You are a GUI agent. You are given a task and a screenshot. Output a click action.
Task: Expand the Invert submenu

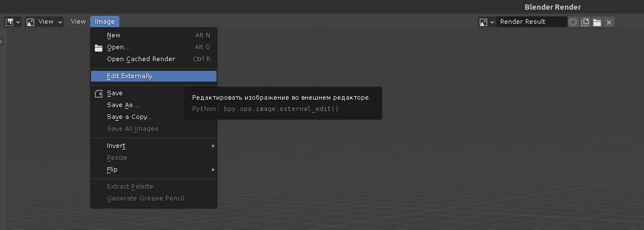(153, 146)
